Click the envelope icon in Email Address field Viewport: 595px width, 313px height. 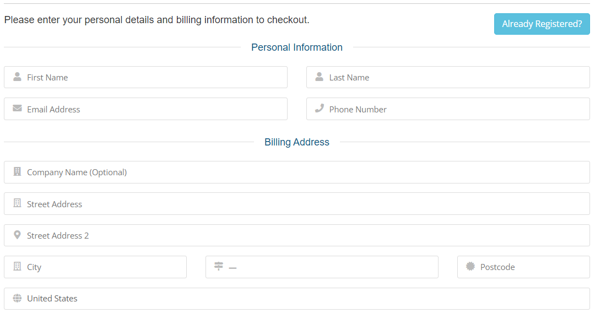tap(17, 109)
